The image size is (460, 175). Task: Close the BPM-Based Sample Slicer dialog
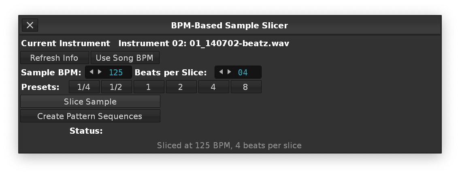[30, 26]
